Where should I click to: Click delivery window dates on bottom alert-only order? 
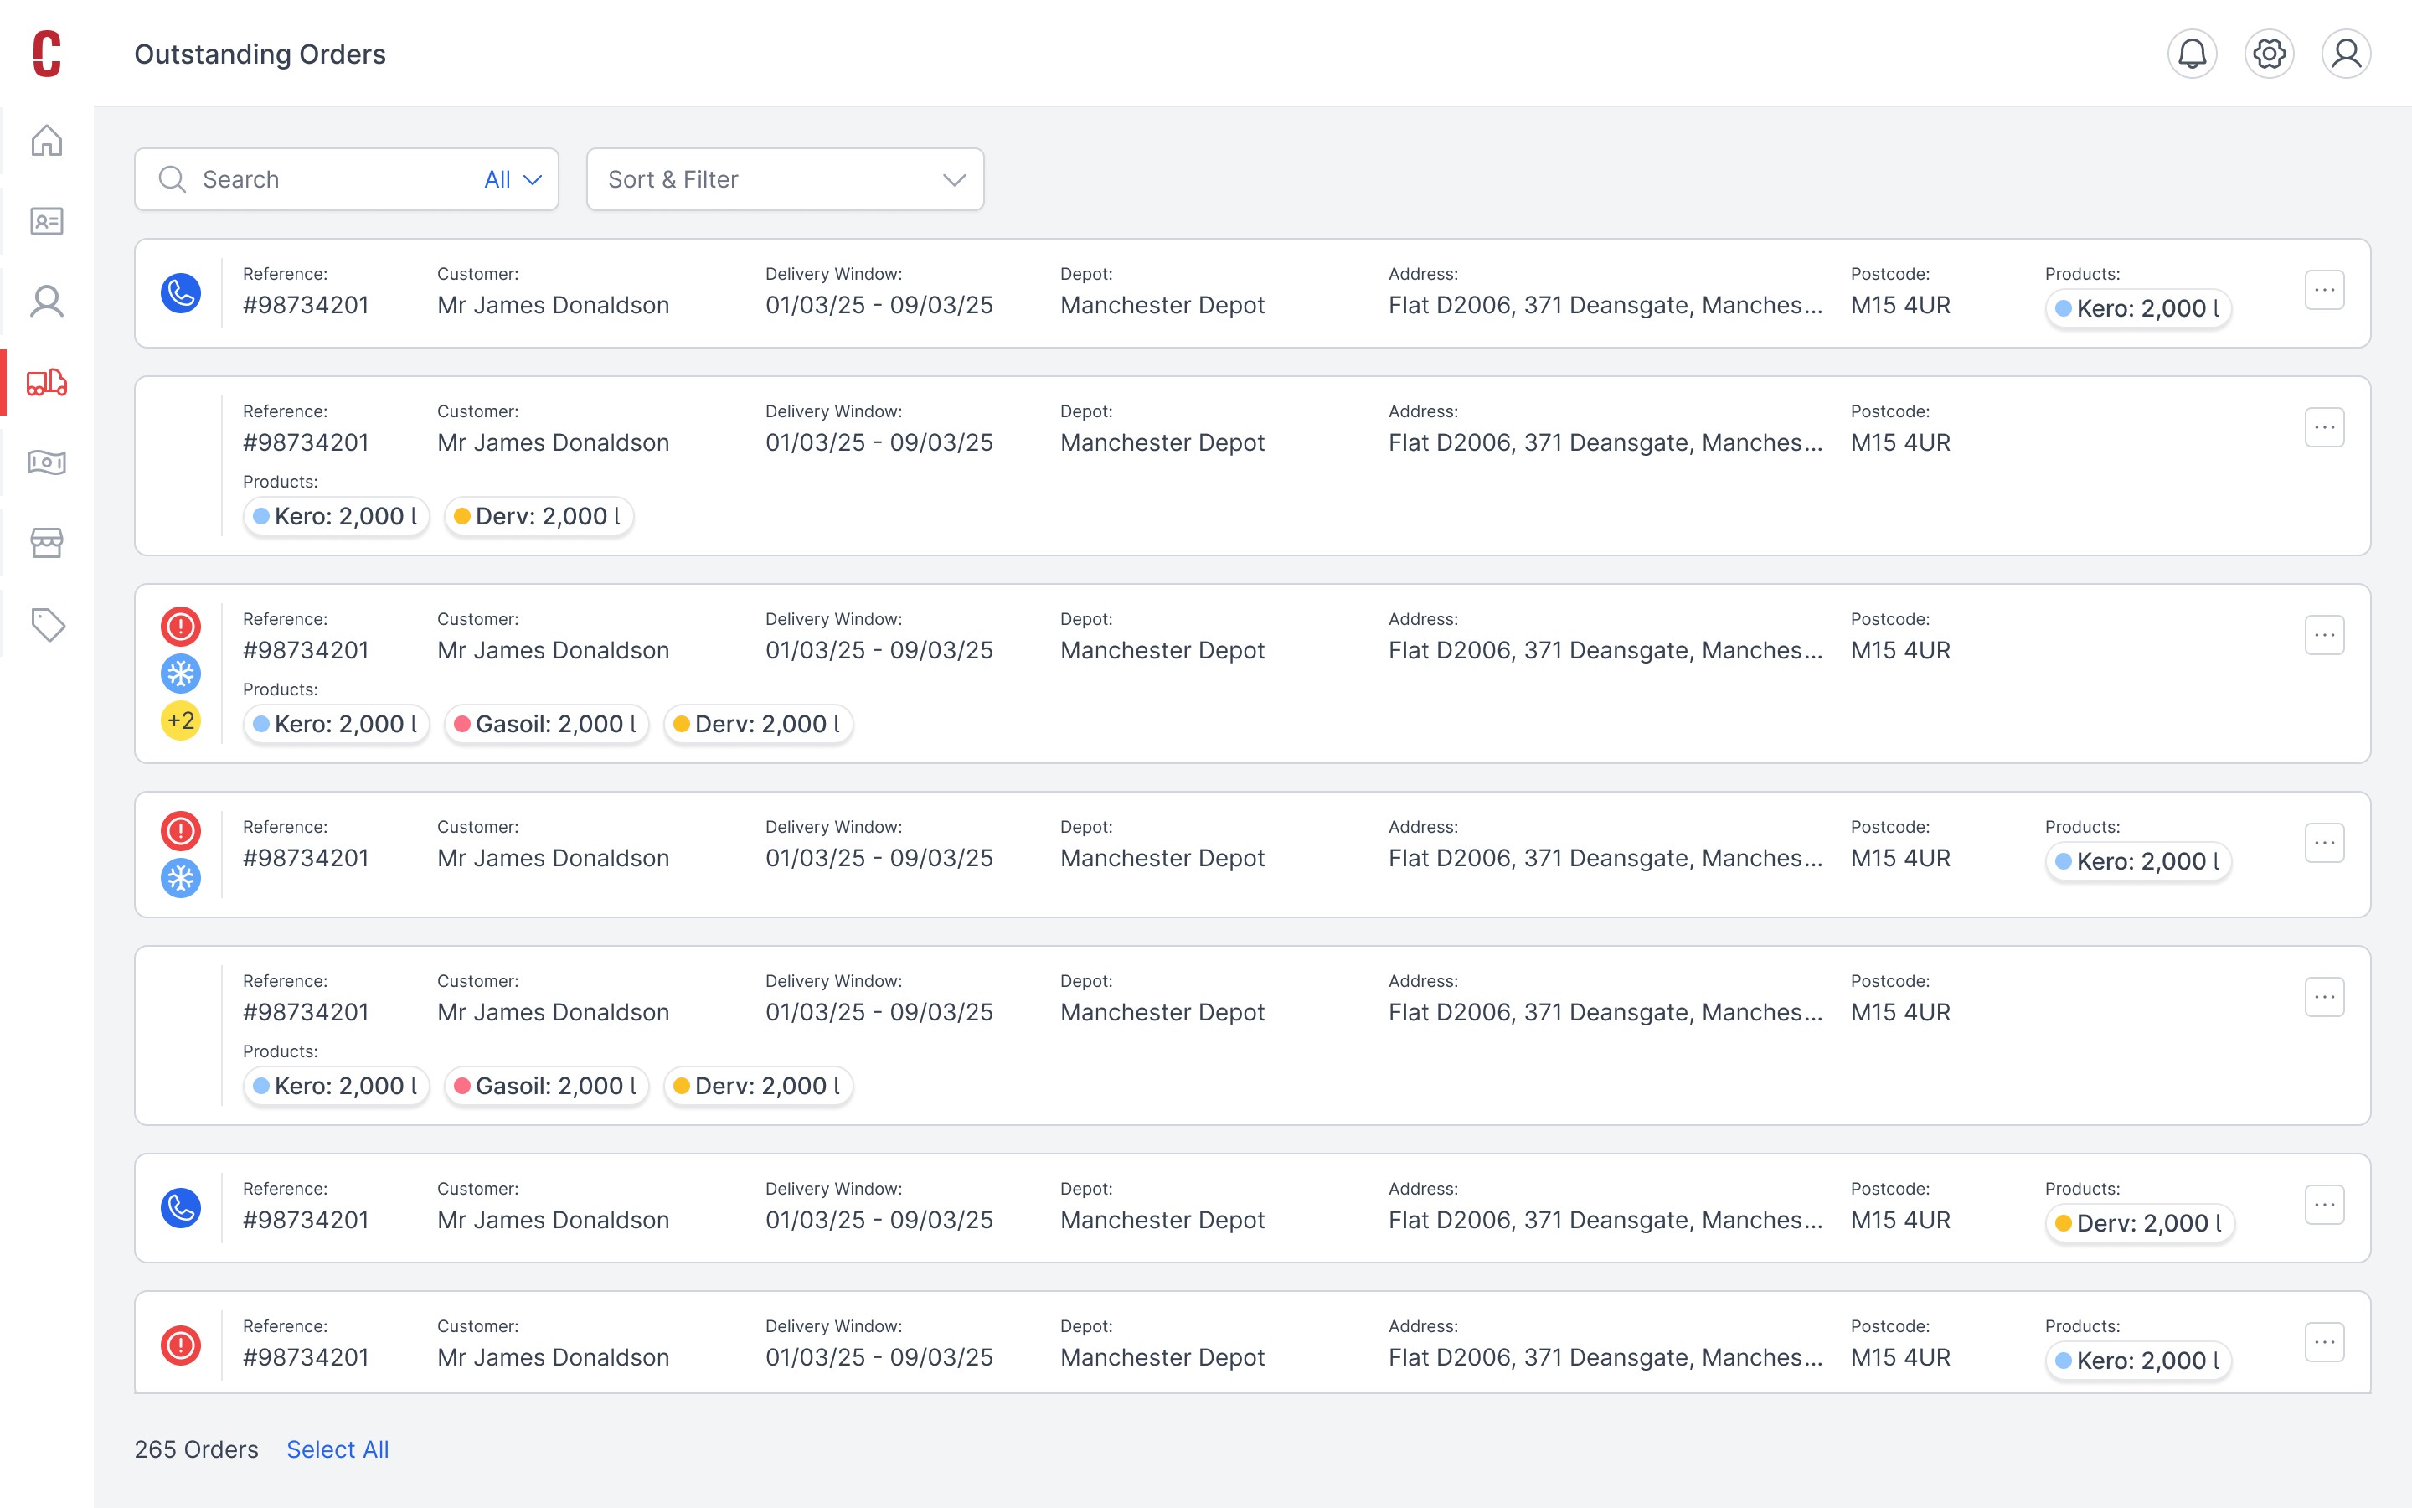coord(879,1358)
